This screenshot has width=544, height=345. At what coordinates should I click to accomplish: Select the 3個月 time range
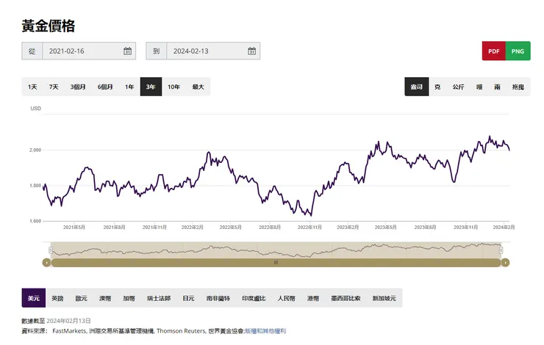pyautogui.click(x=78, y=87)
